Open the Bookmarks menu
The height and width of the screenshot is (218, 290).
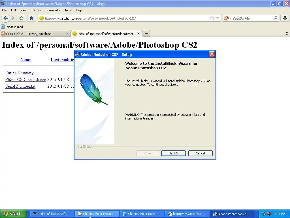point(53,10)
